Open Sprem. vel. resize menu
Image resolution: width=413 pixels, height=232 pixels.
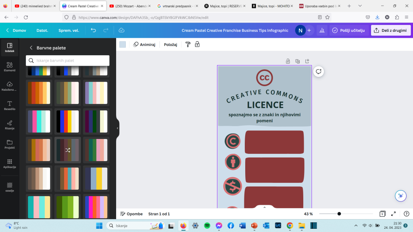(x=69, y=31)
